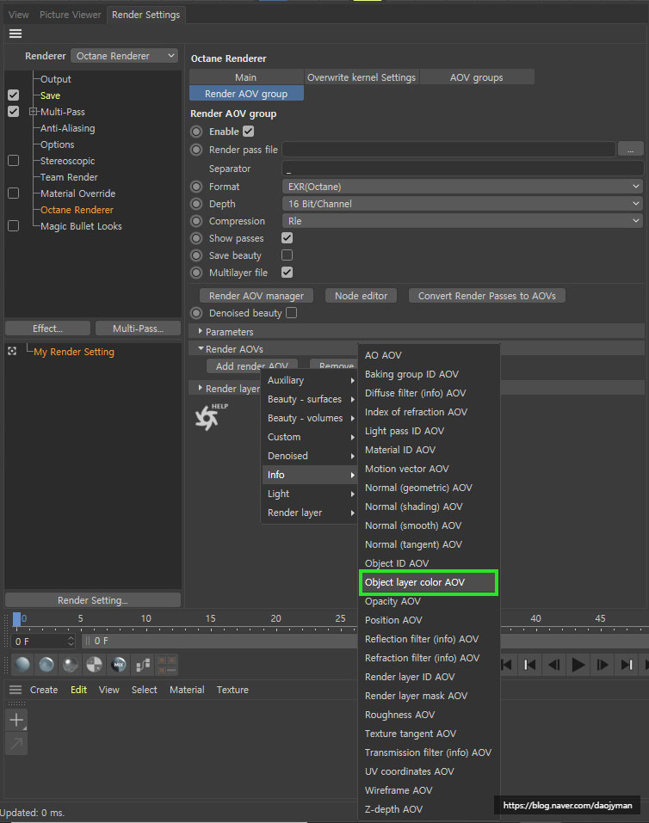Step to the next frame

pos(603,665)
